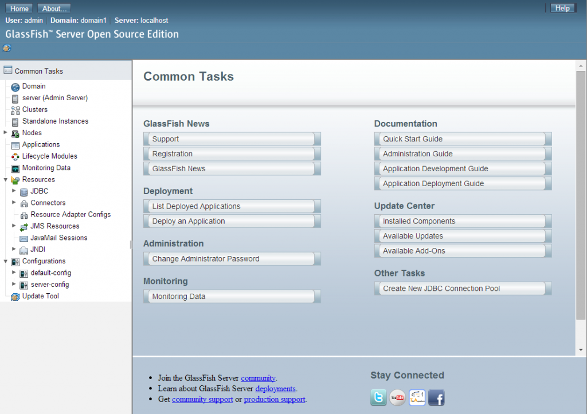
Task: Click the Update Tool icon
Action: click(x=15, y=297)
